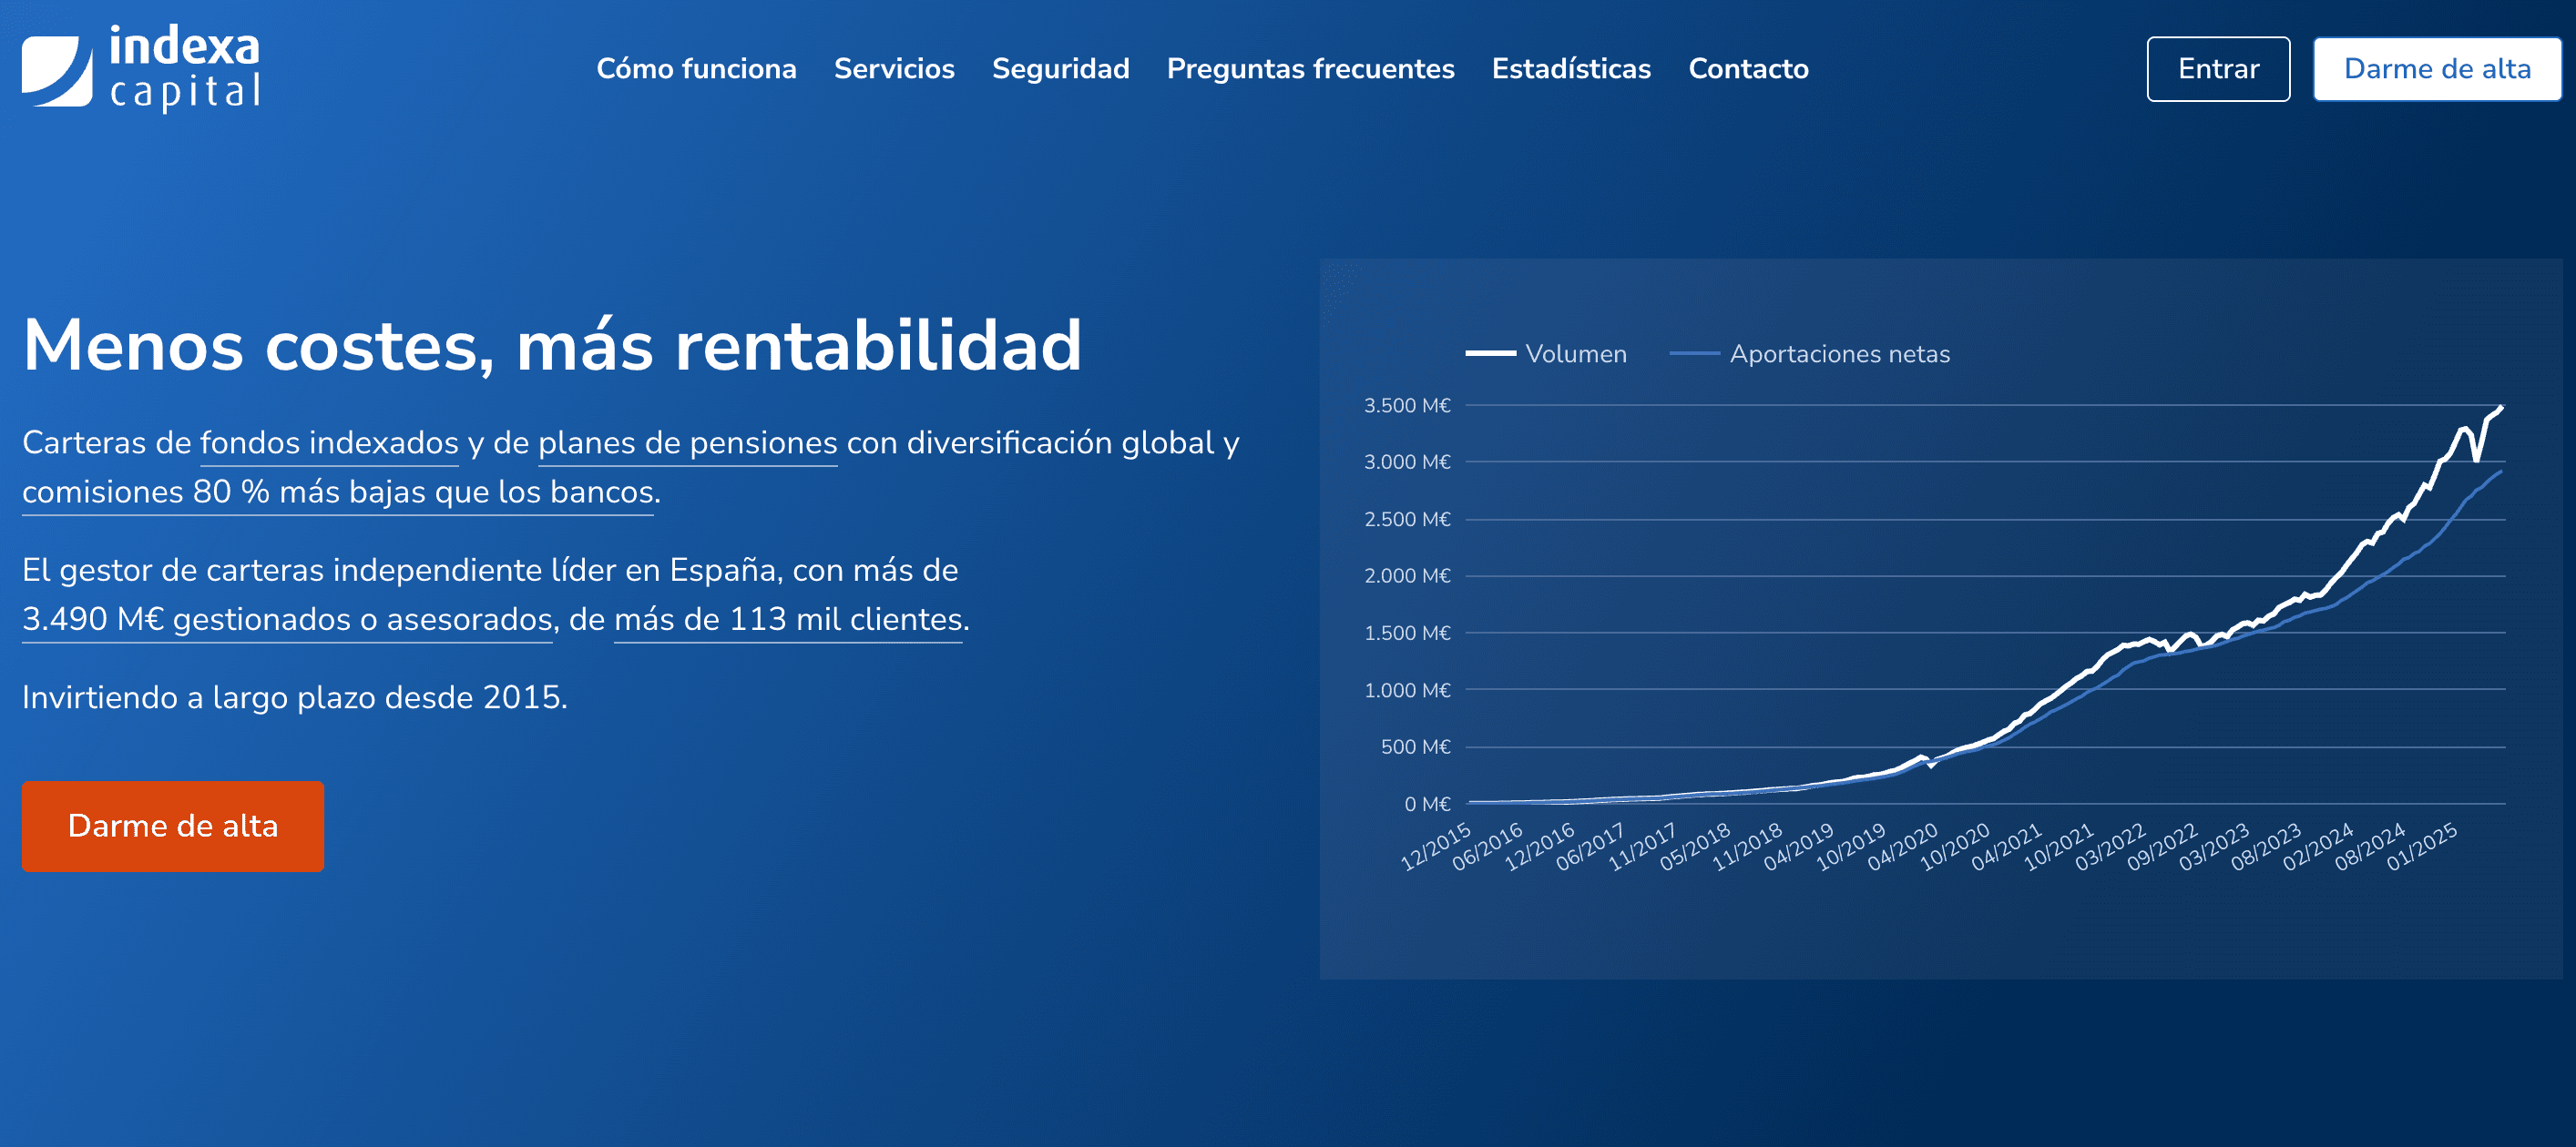
Task: Click the Menos costes, más rentabilidad heading
Action: click(552, 346)
